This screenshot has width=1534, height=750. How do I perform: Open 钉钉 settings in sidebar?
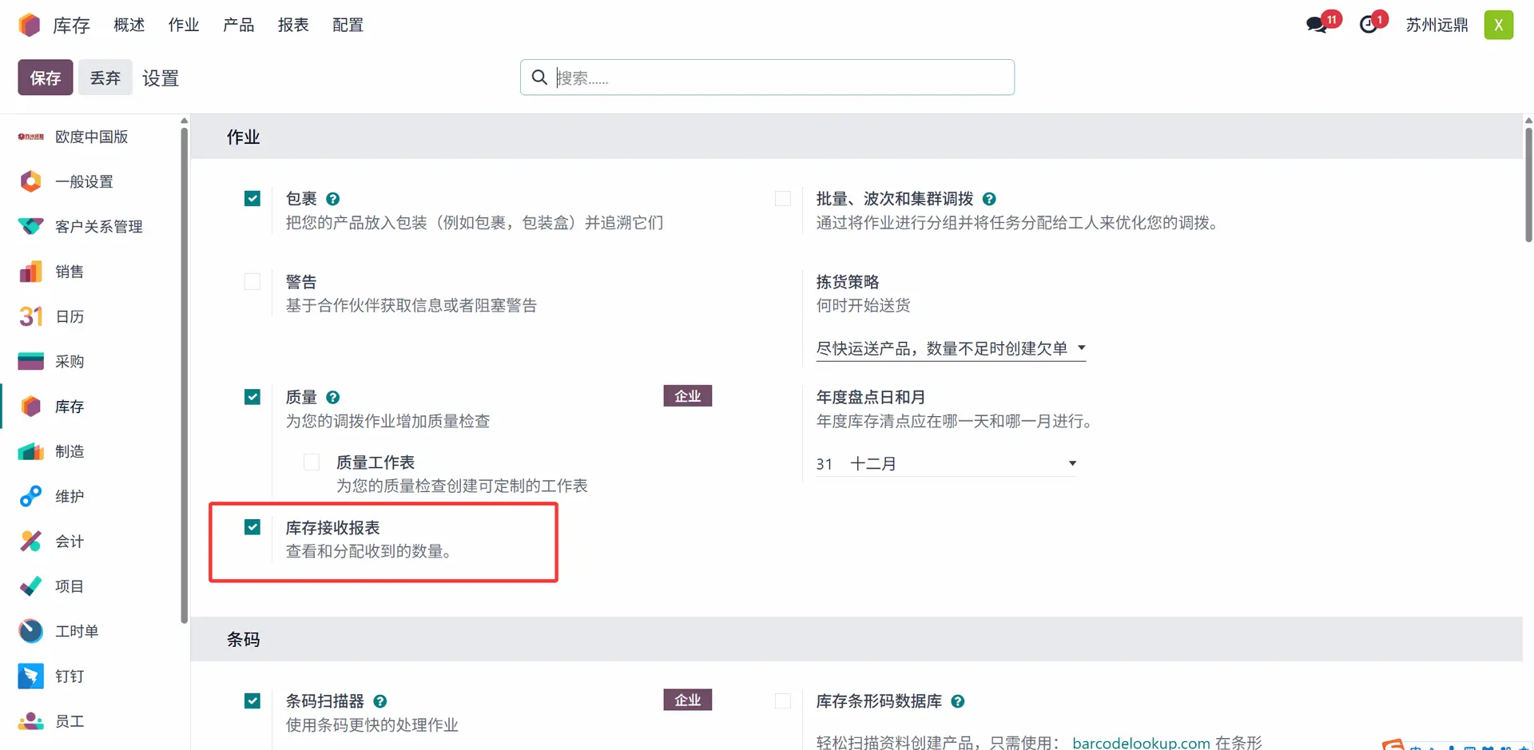(70, 677)
